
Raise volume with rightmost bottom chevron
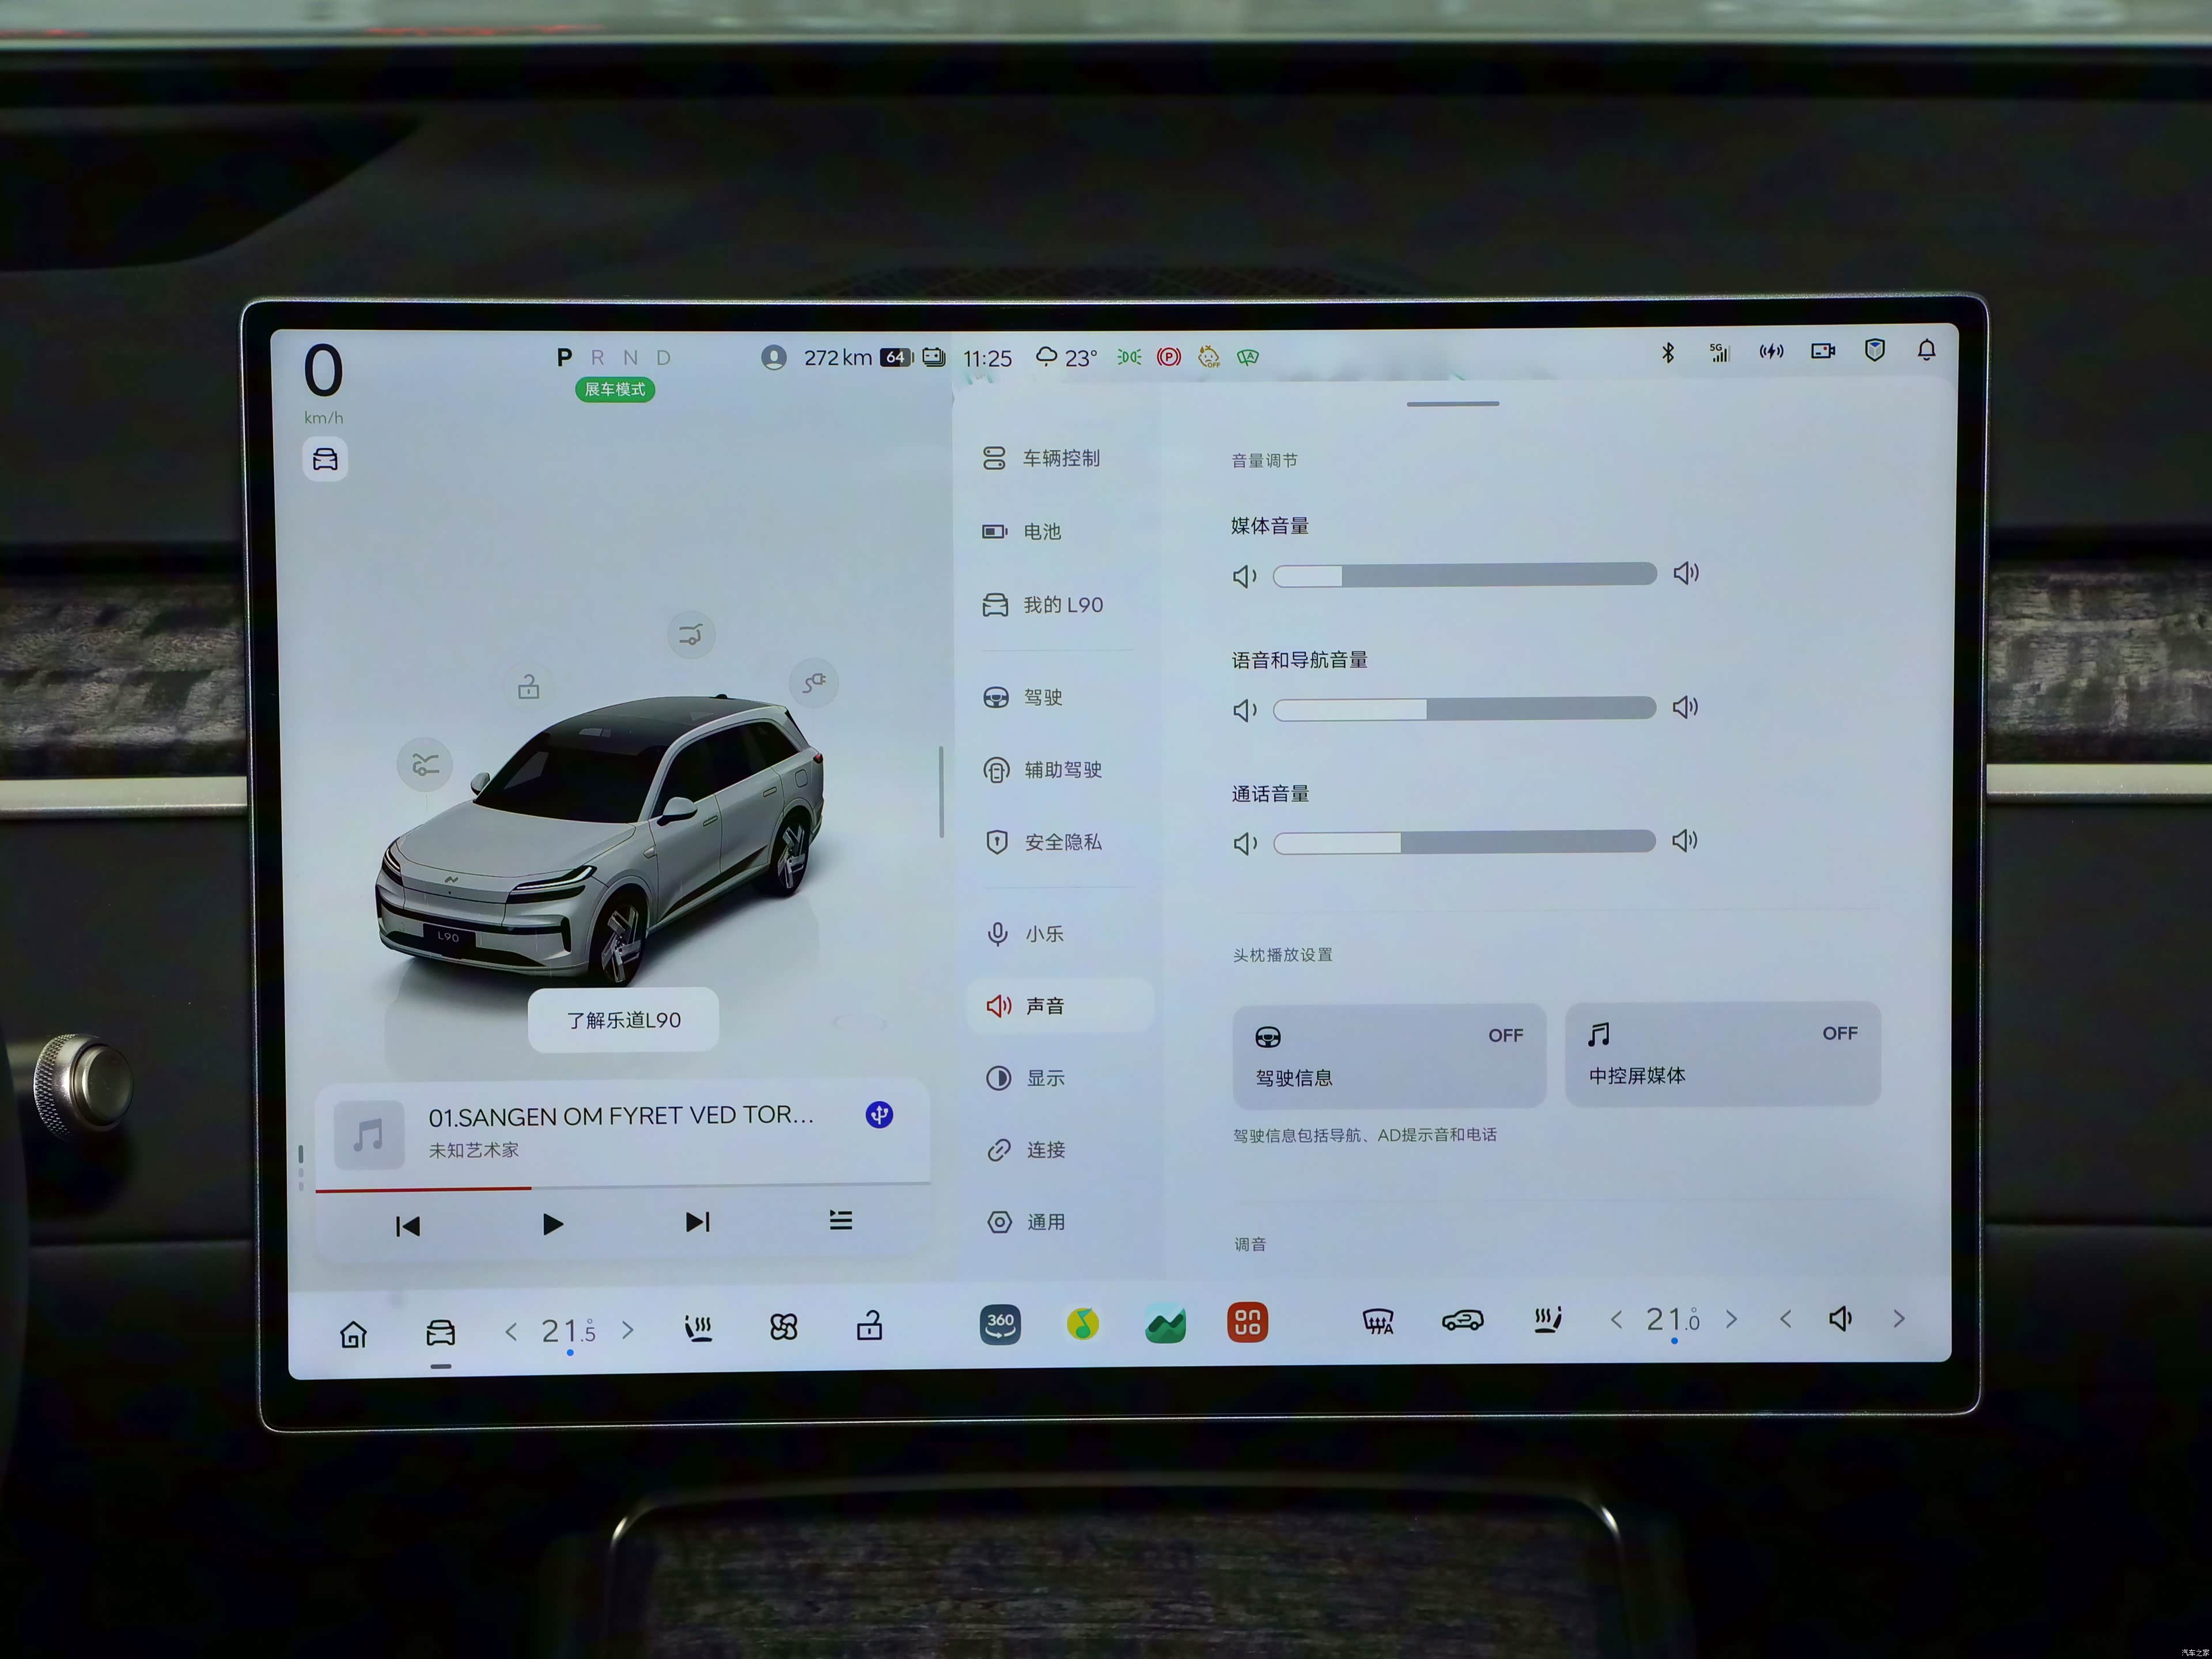(x=1899, y=1319)
